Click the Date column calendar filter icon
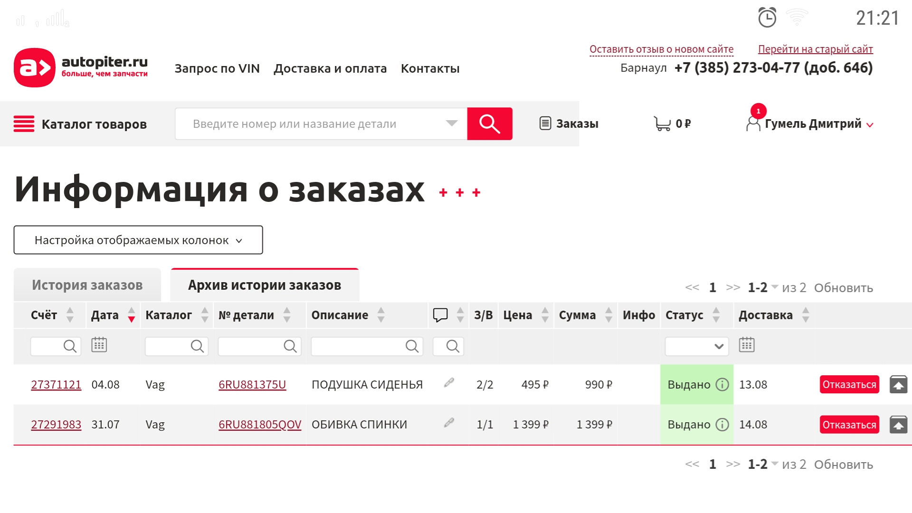 (99, 345)
